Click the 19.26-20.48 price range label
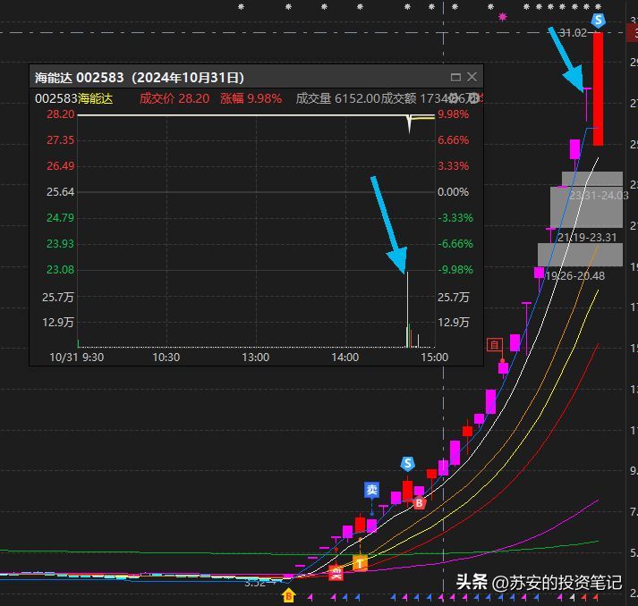638x606 pixels. [x=574, y=276]
